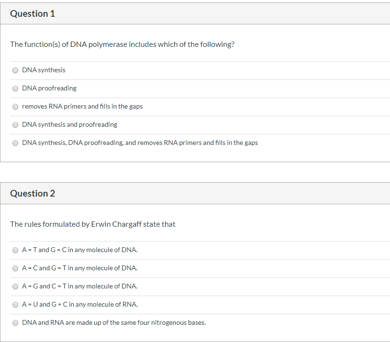
Task: Click the third answer row in Question 2
Action: tap(80, 286)
